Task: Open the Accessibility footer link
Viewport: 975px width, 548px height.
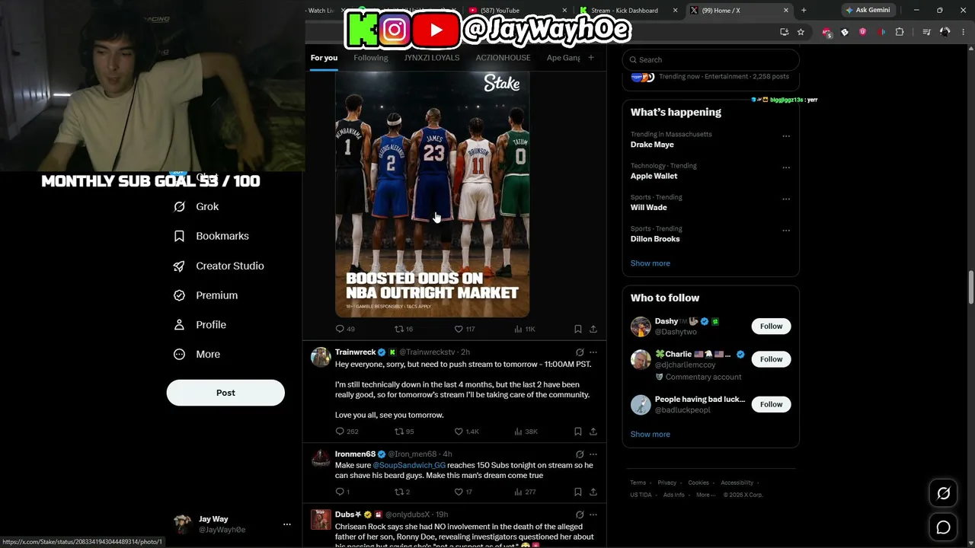Action: tap(737, 483)
